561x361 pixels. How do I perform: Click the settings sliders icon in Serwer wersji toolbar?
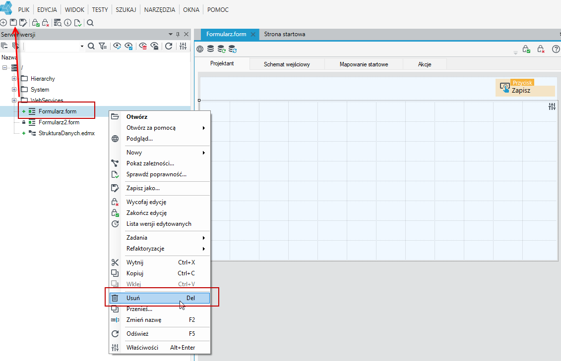(183, 46)
